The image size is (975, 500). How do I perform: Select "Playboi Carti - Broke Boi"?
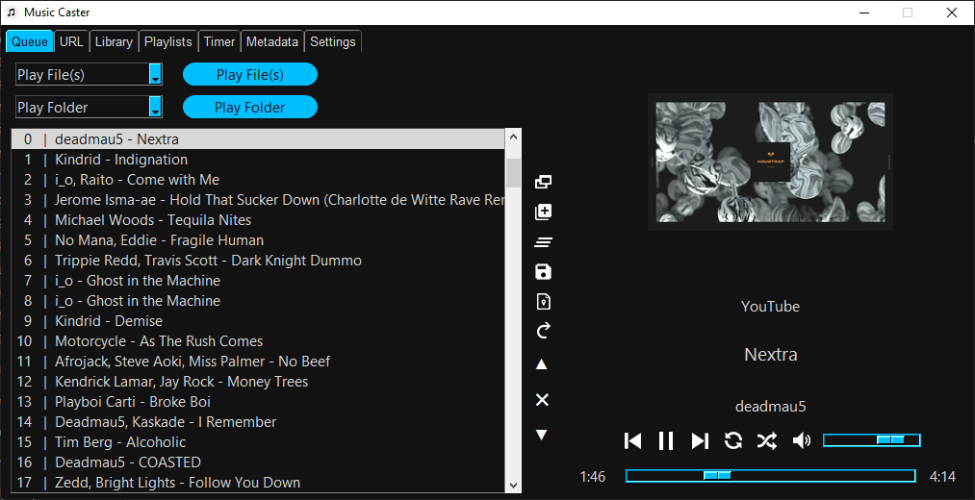tap(258, 402)
